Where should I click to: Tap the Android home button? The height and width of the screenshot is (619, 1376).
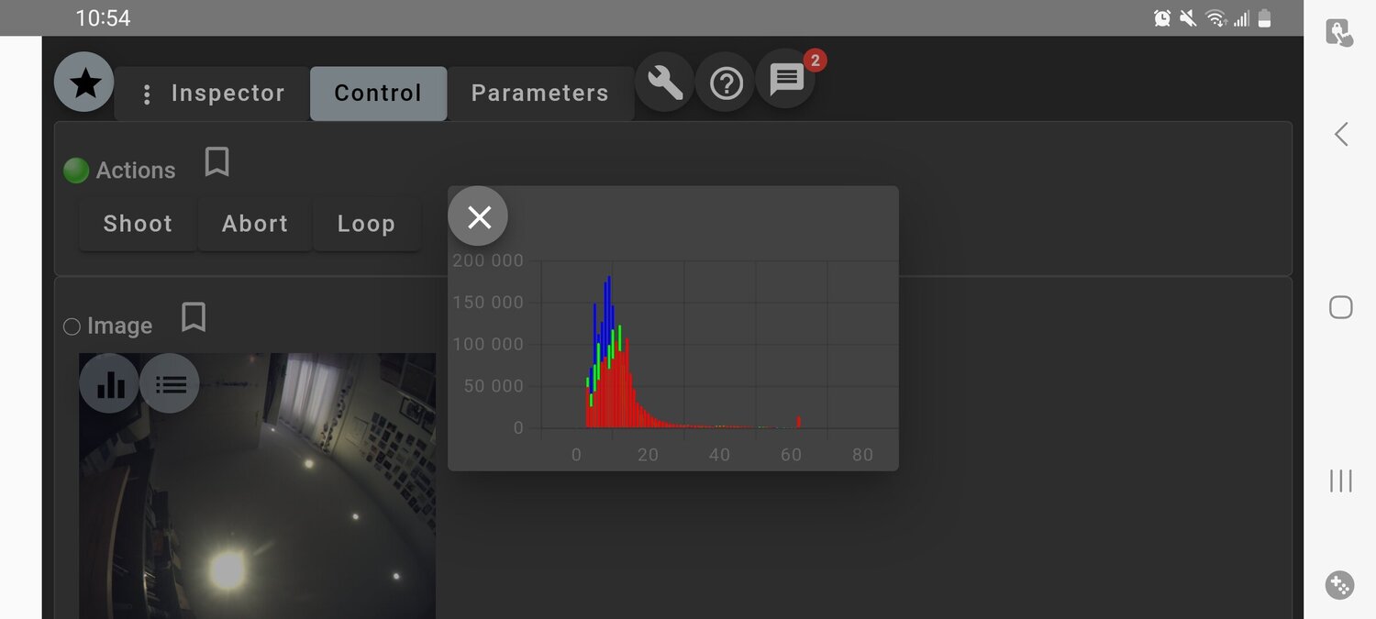click(x=1341, y=307)
